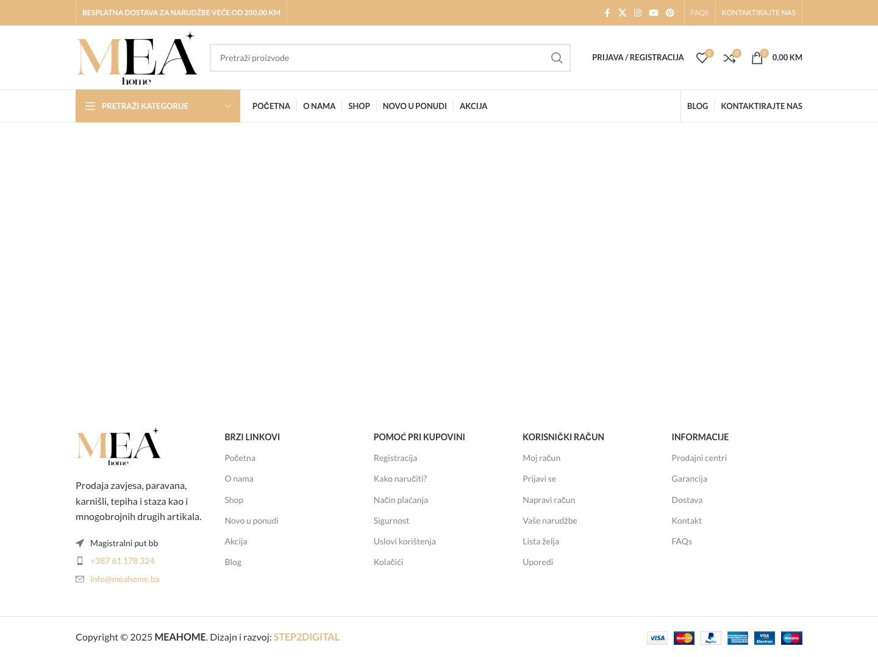Open the Novo u ponudi menu item
Image resolution: width=878 pixels, height=657 pixels.
[x=415, y=106]
